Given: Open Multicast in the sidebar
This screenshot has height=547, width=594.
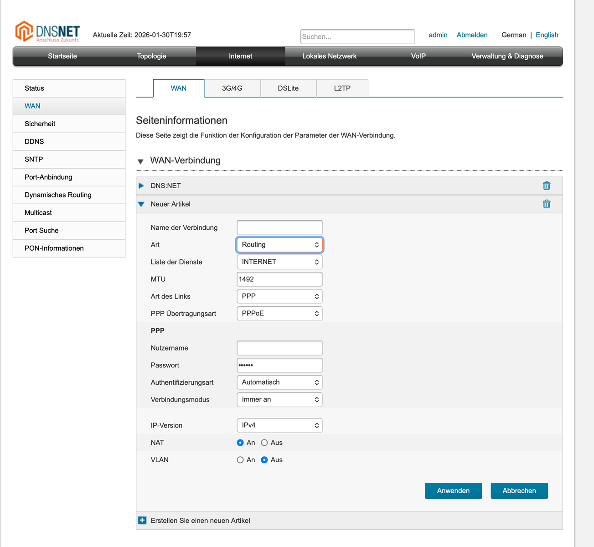Looking at the screenshot, I should [x=69, y=213].
